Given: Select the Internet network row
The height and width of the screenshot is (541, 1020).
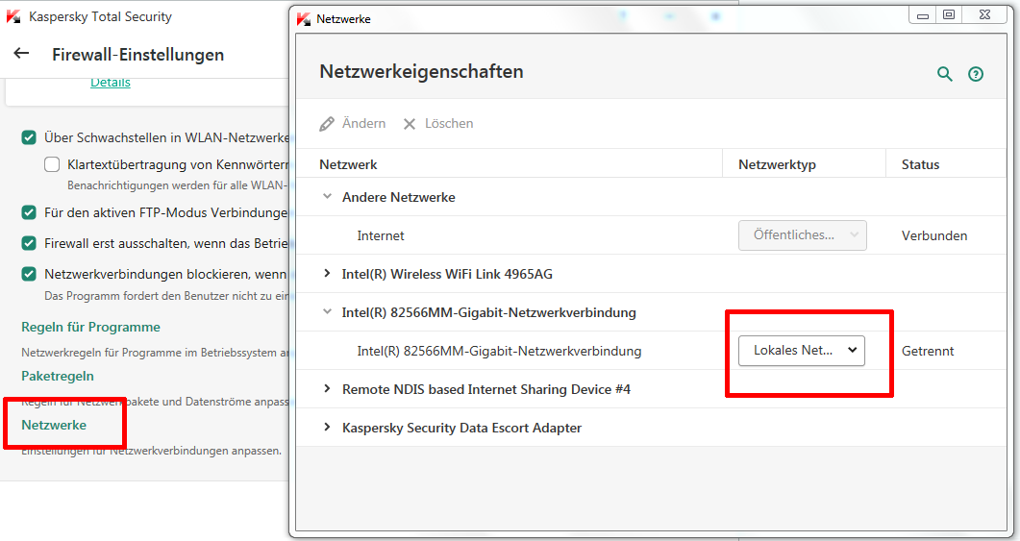Looking at the screenshot, I should (x=651, y=235).
